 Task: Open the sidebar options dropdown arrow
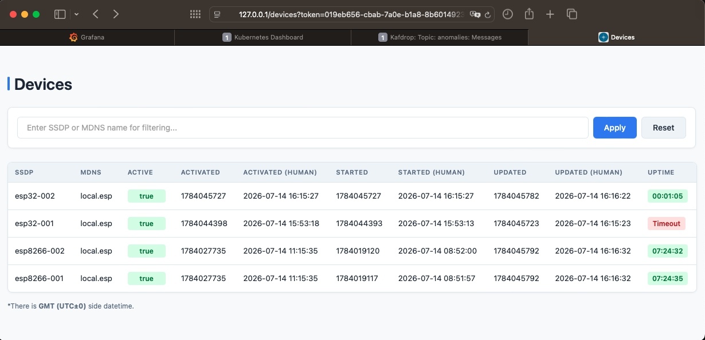(x=77, y=14)
